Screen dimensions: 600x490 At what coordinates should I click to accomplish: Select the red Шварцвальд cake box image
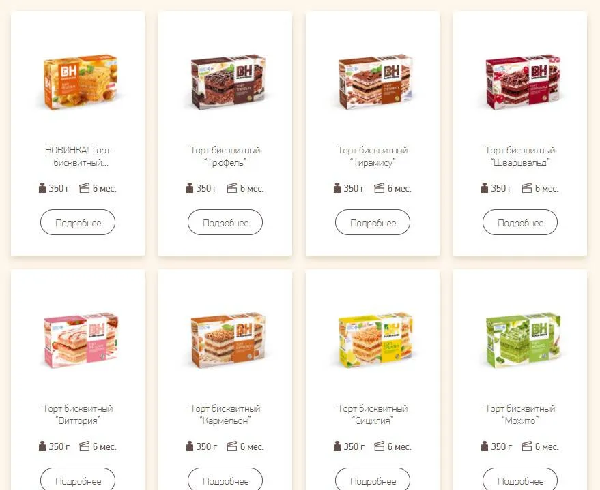[x=523, y=82]
